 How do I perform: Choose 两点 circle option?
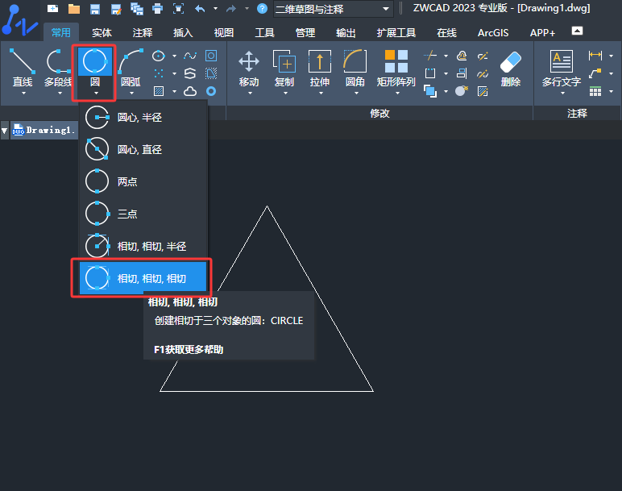143,181
